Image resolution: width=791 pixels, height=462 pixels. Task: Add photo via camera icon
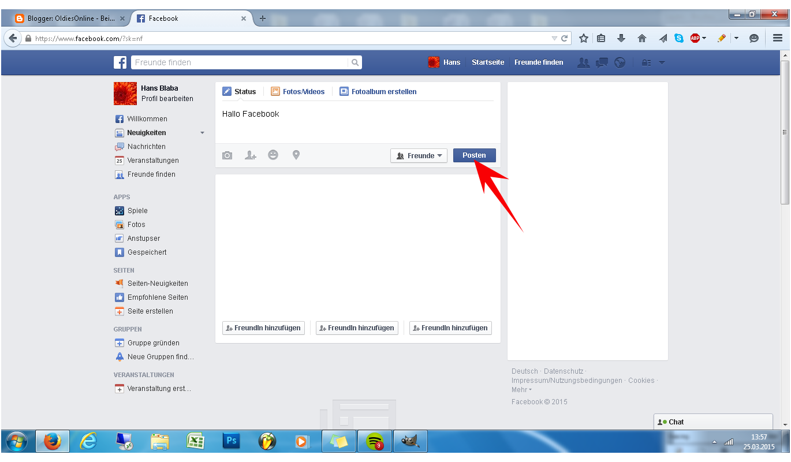pos(227,155)
